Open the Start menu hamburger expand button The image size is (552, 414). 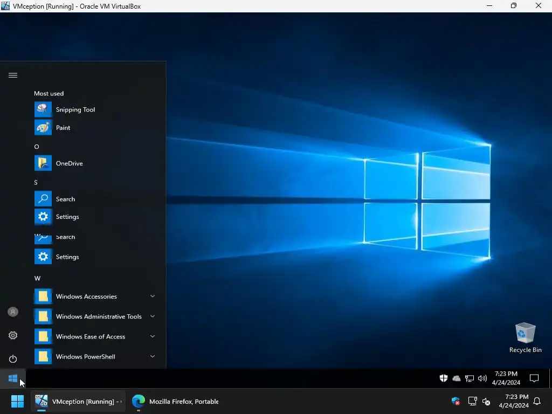tap(13, 75)
